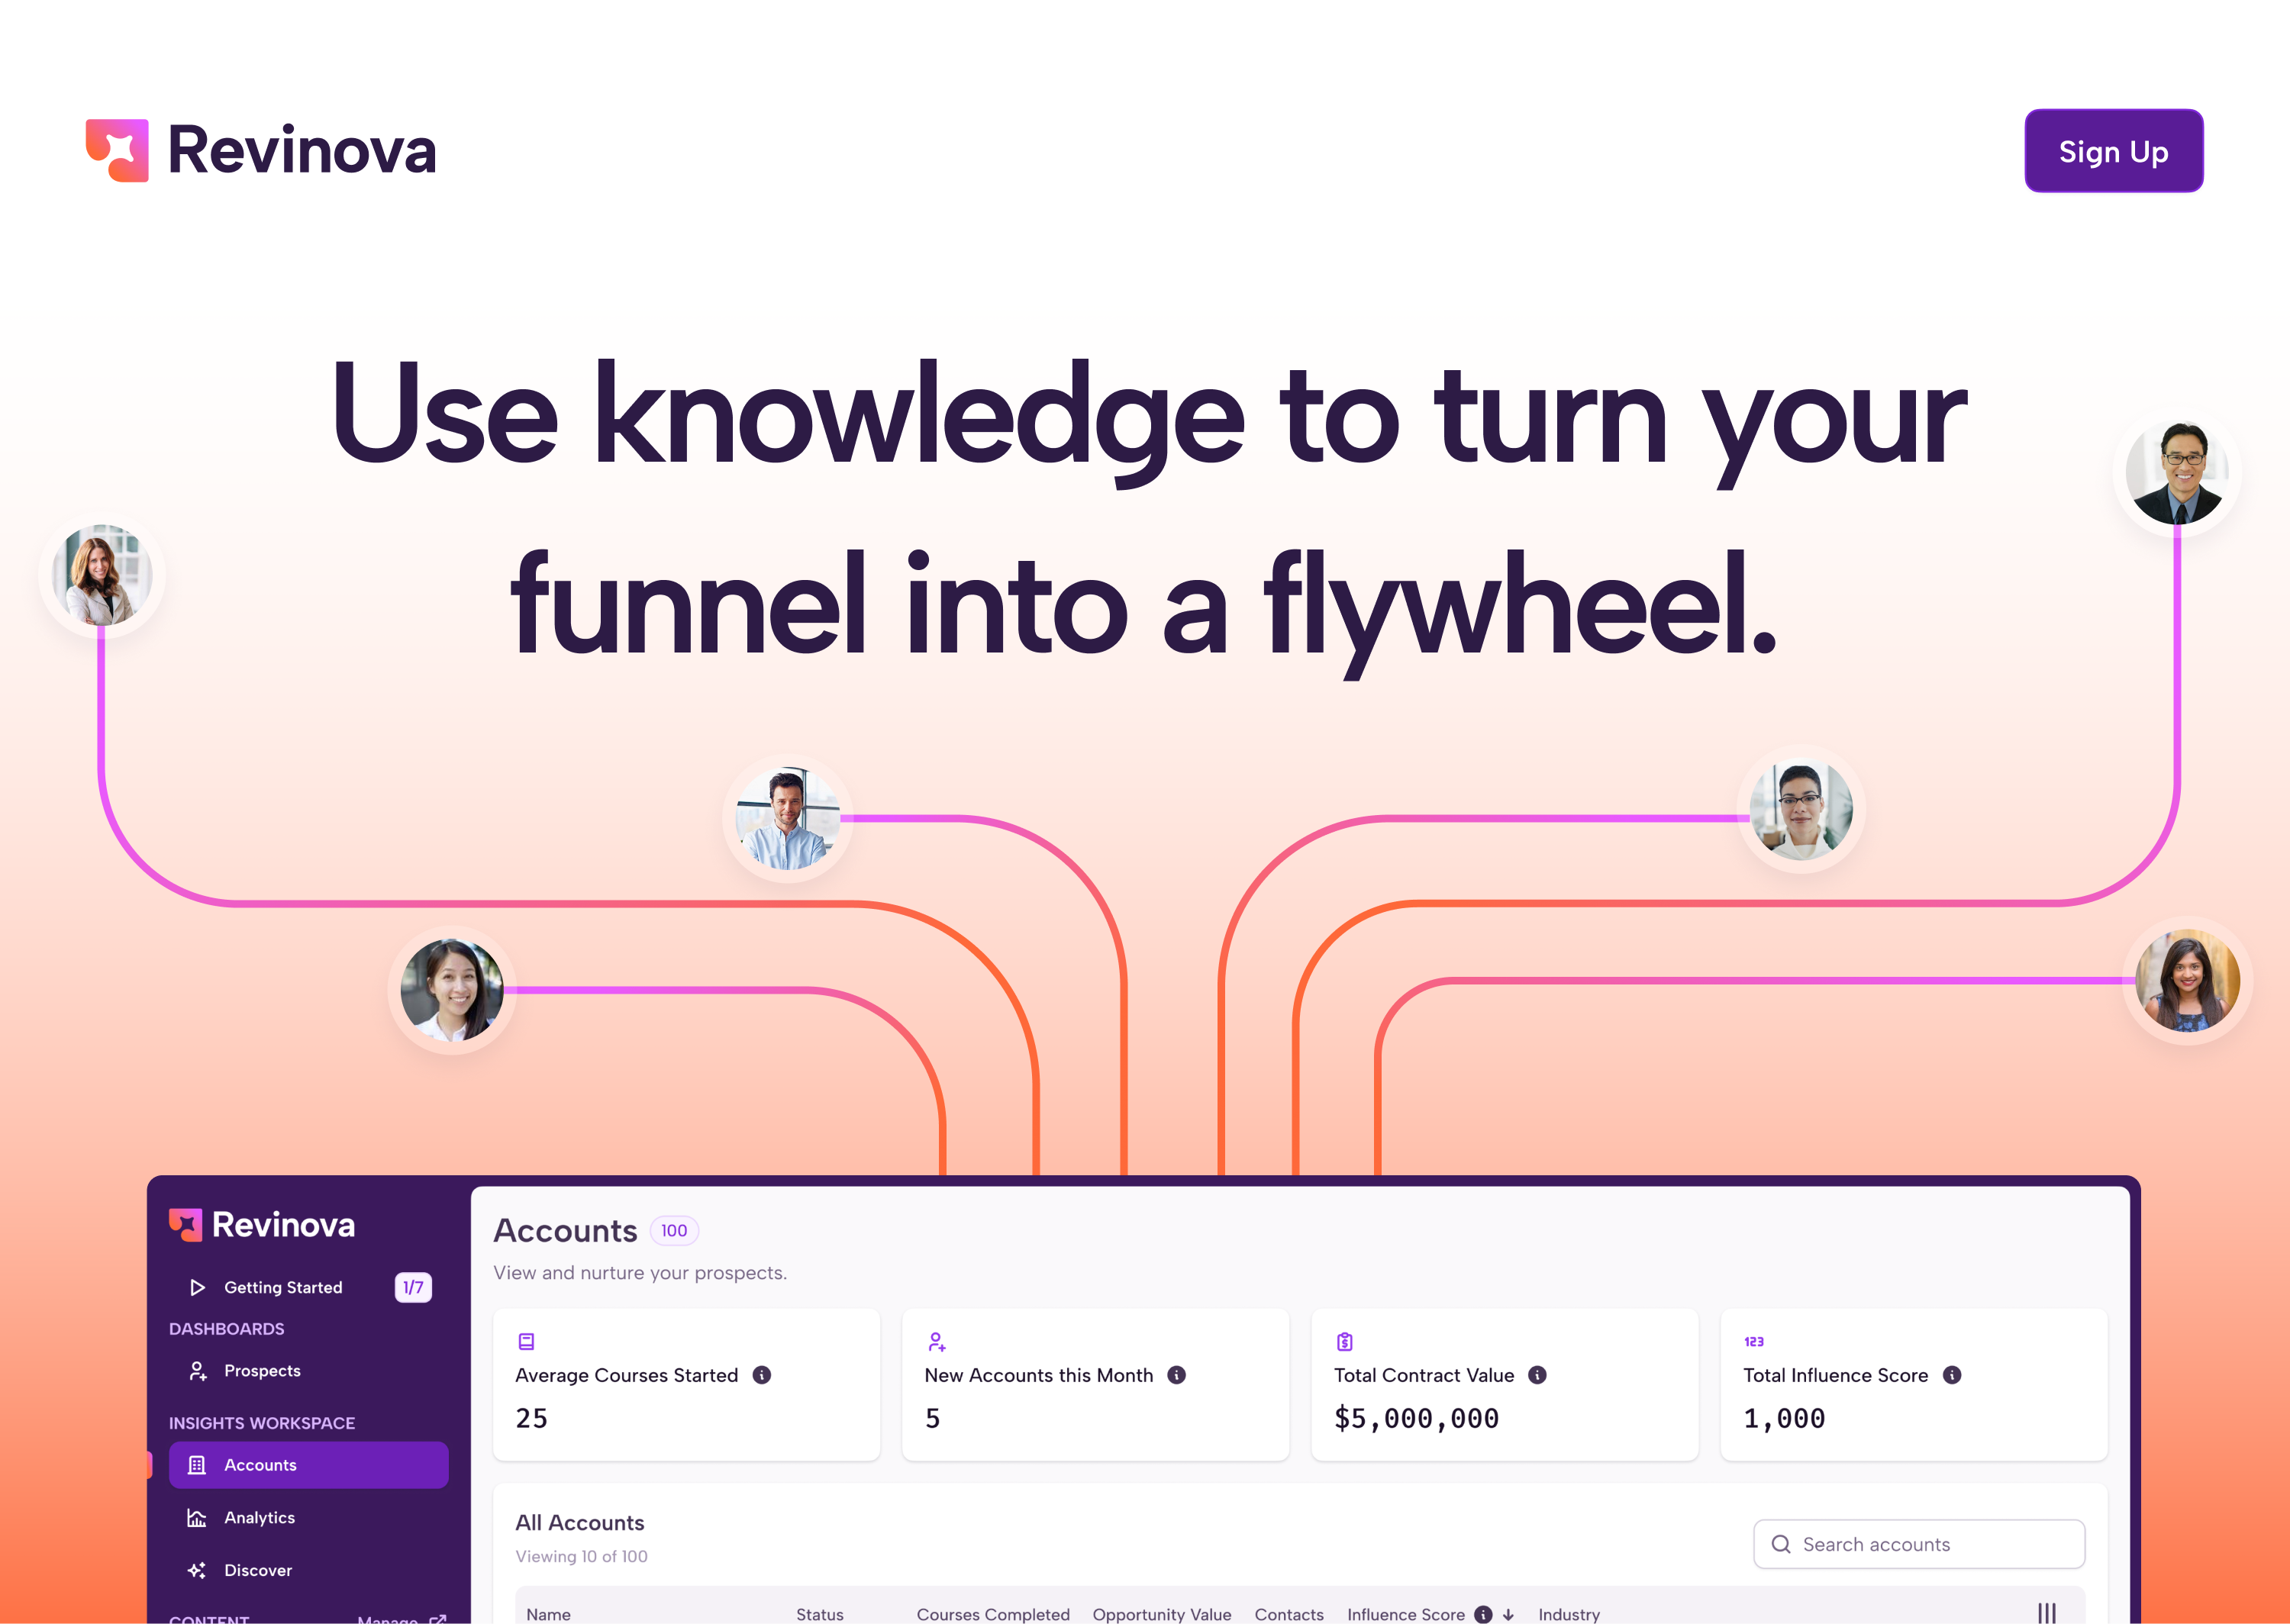This screenshot has height=1624, width=2290.
Task: Select Accounts in the Insights Workspace
Action: pos(309,1465)
